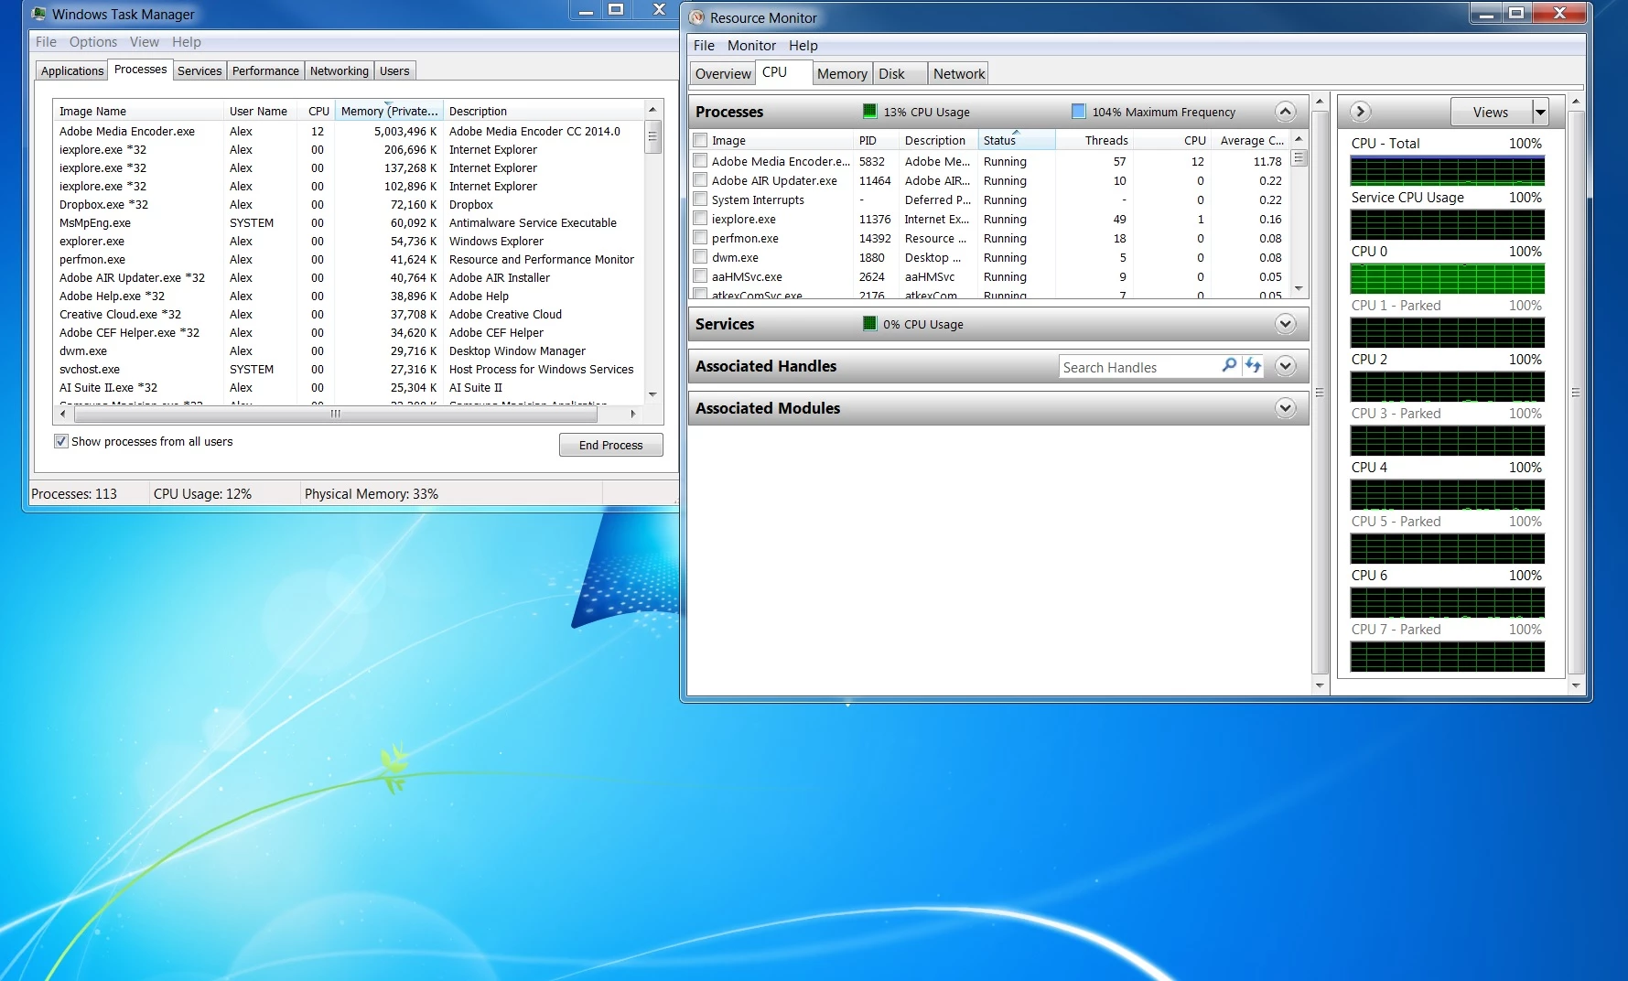1628x981 pixels.
Task: Click the green Services CPU Usage indicator
Action: pos(869,323)
